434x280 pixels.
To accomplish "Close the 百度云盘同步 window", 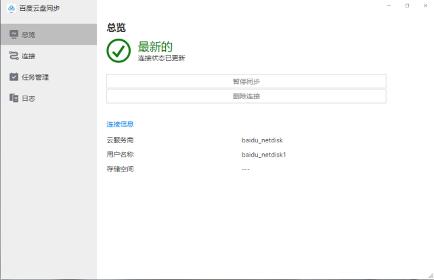I will point(425,5).
